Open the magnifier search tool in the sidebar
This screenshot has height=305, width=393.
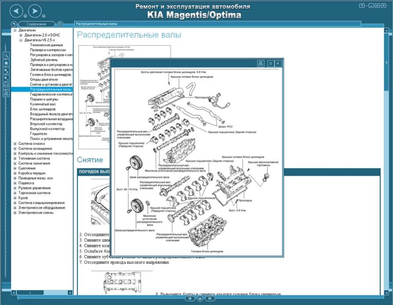pyautogui.click(x=6, y=55)
